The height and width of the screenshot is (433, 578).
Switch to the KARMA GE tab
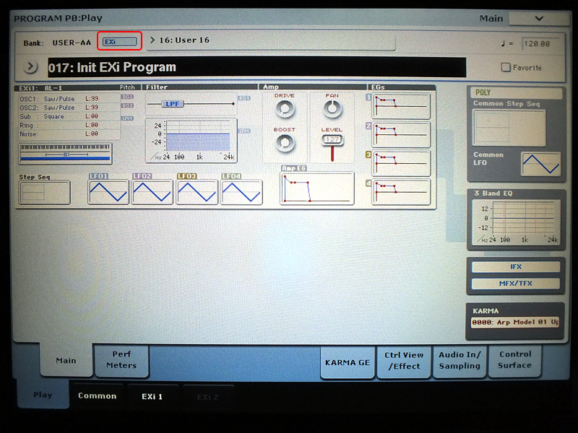click(348, 362)
